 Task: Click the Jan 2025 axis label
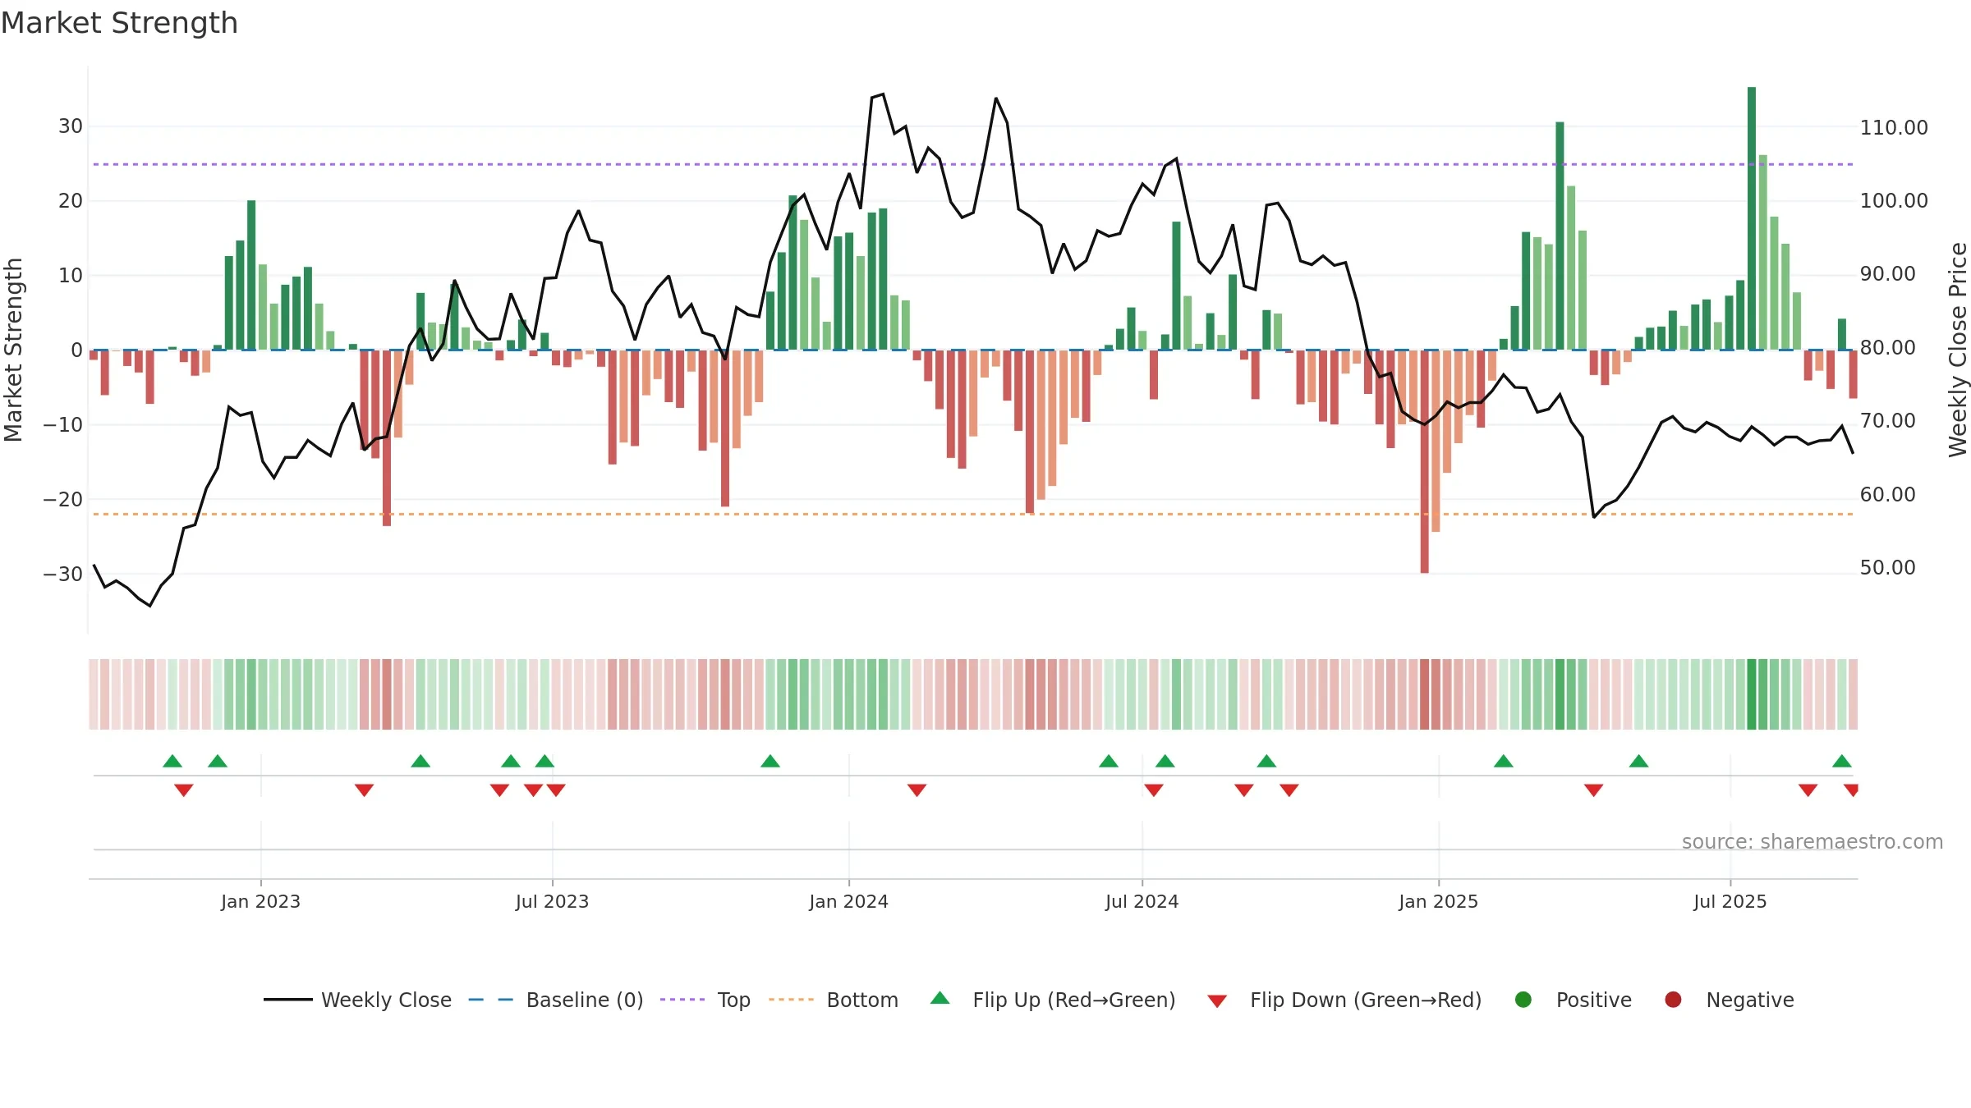click(x=1438, y=901)
